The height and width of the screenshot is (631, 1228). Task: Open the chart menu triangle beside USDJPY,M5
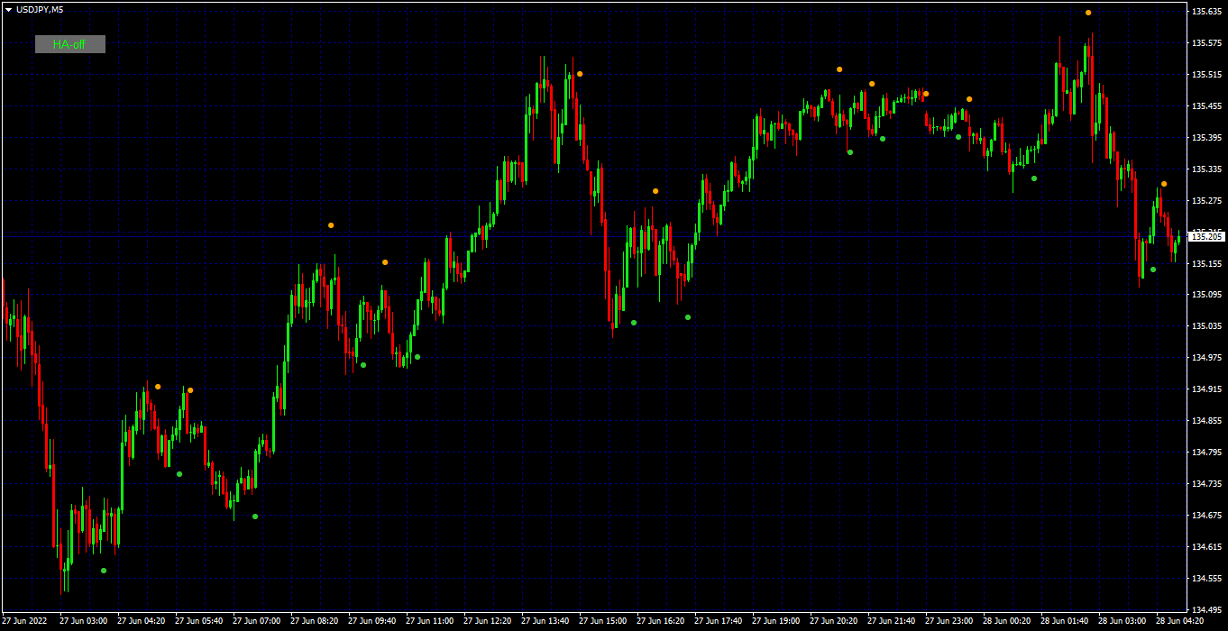tap(8, 9)
